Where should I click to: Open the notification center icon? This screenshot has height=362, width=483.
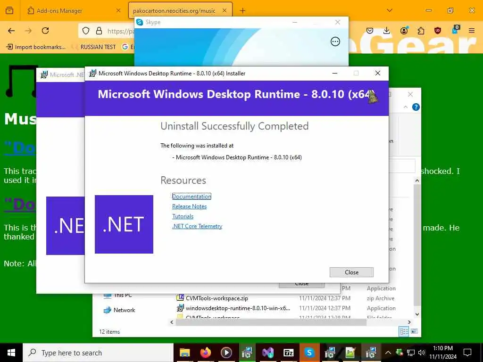(x=467, y=353)
